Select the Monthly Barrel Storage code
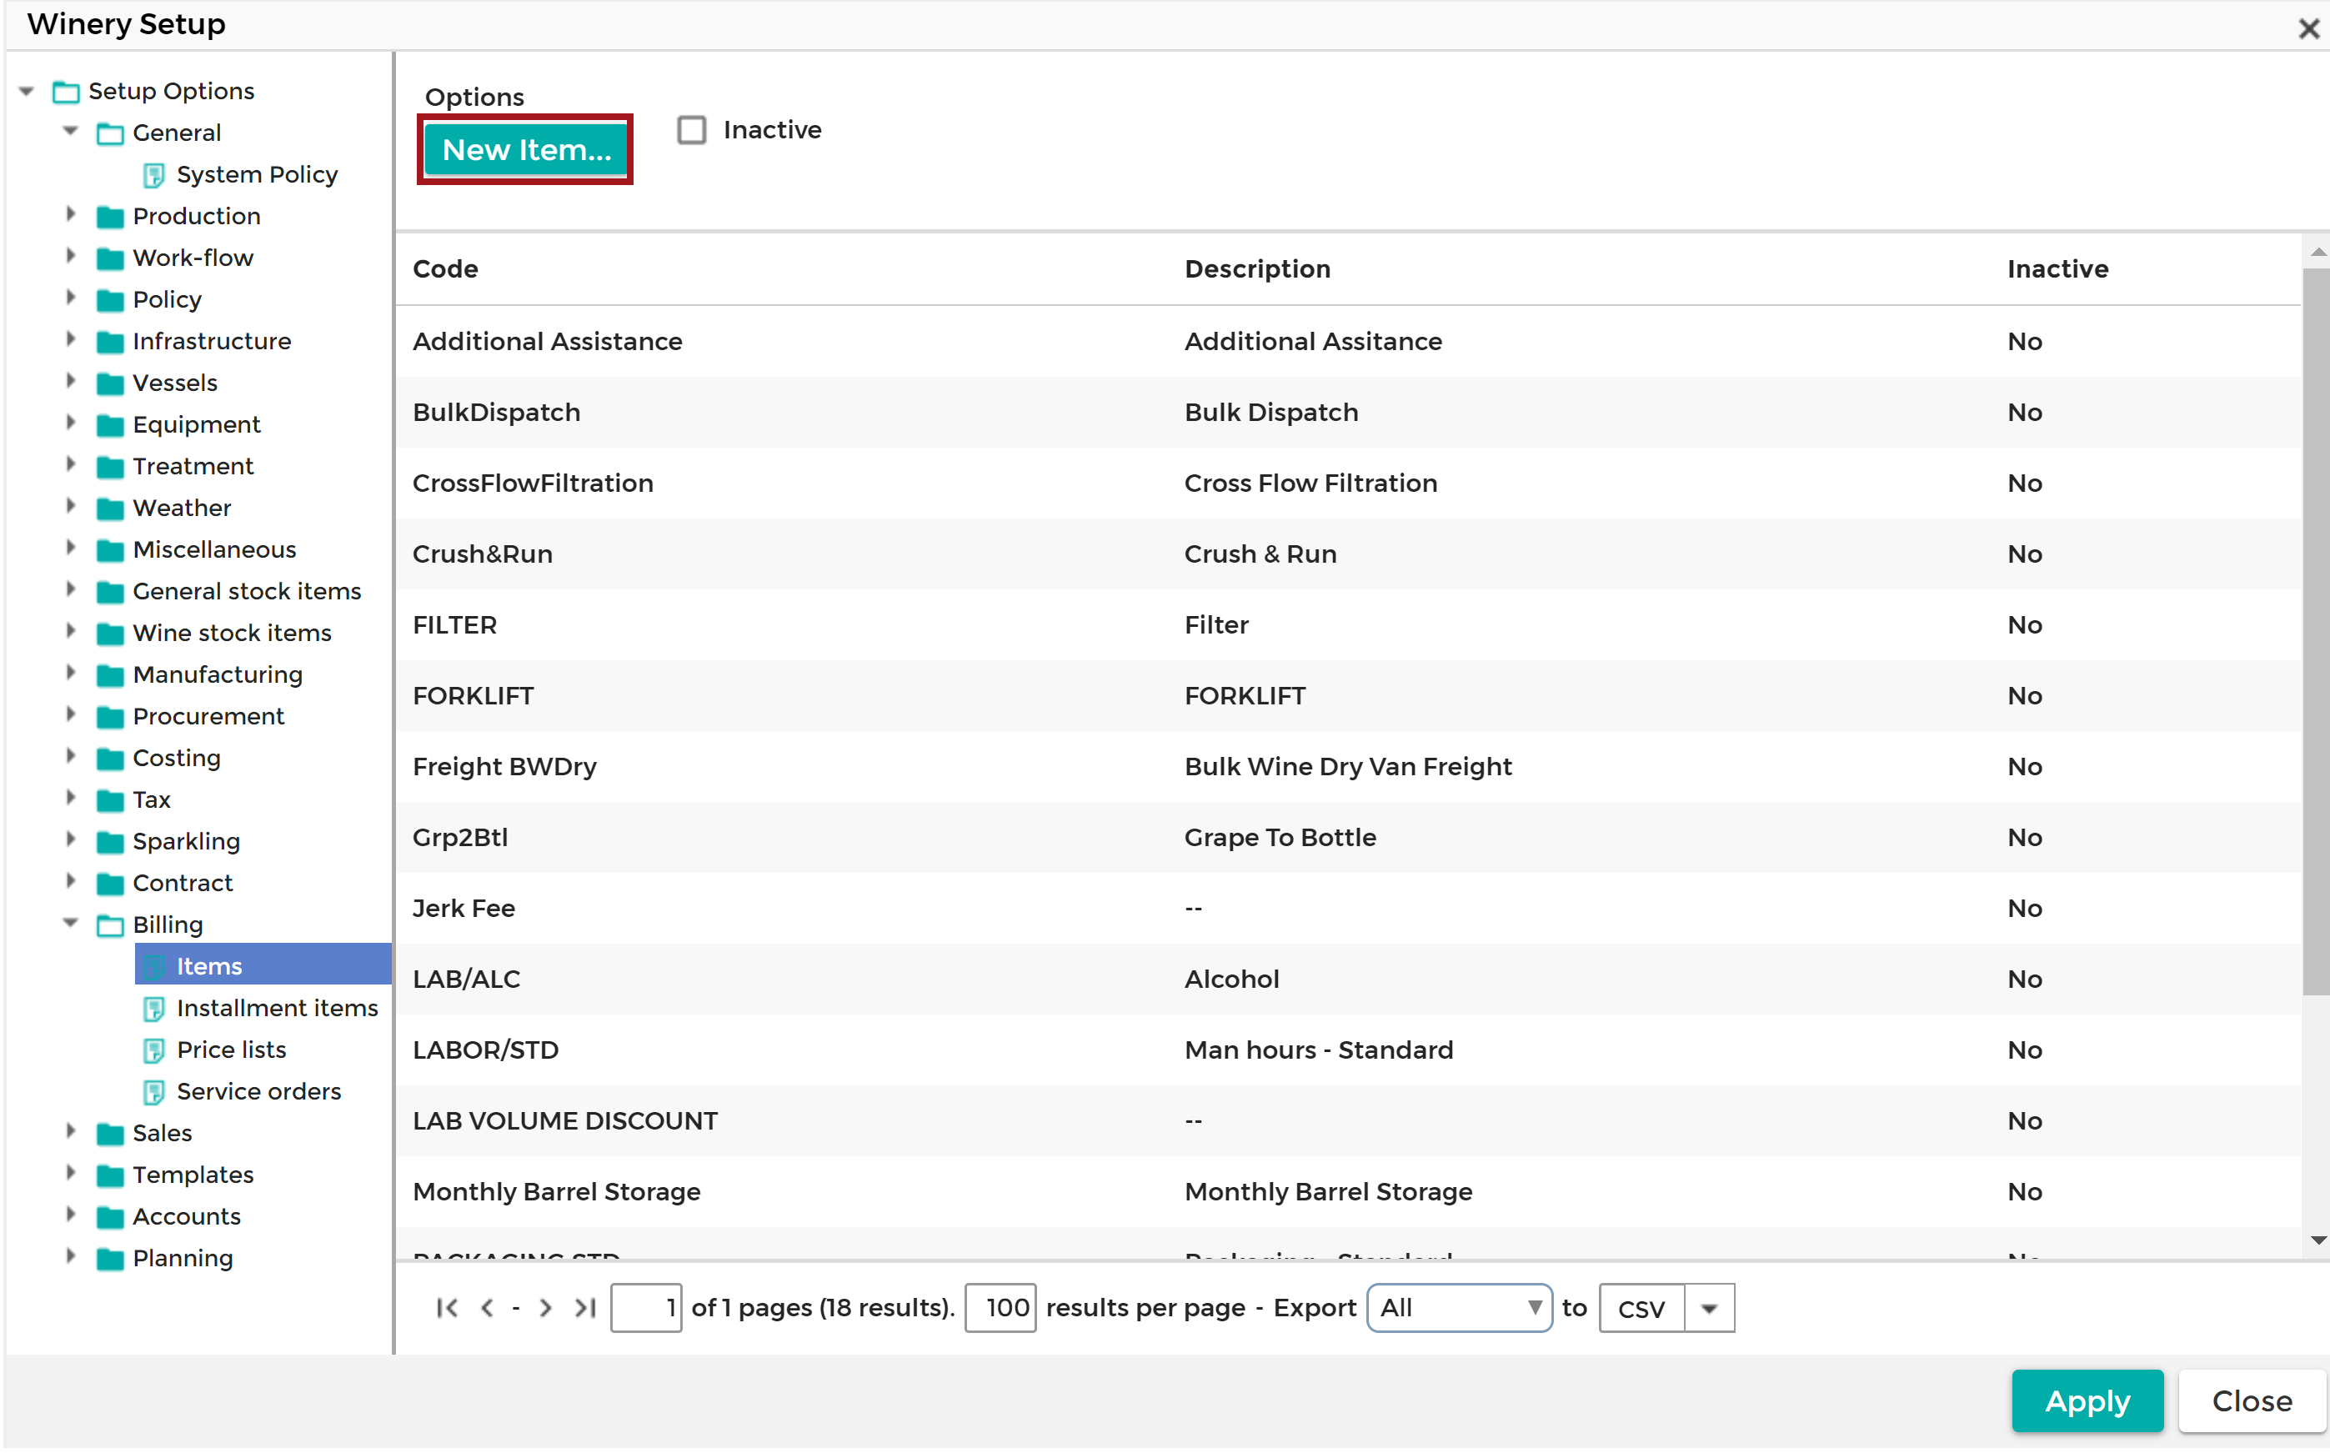This screenshot has width=2330, height=1453. click(x=556, y=1191)
